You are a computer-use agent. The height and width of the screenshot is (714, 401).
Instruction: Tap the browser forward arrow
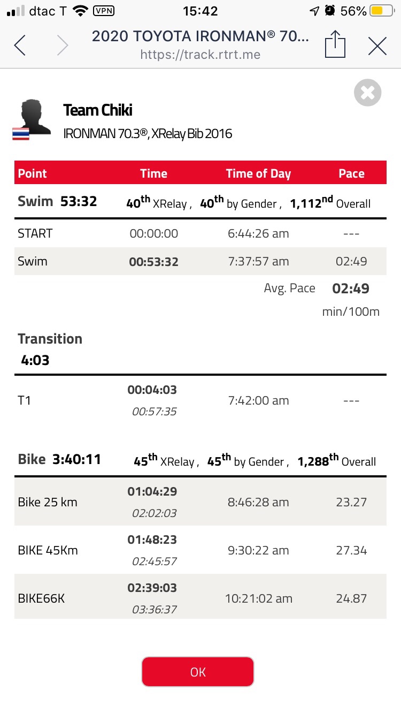[63, 45]
